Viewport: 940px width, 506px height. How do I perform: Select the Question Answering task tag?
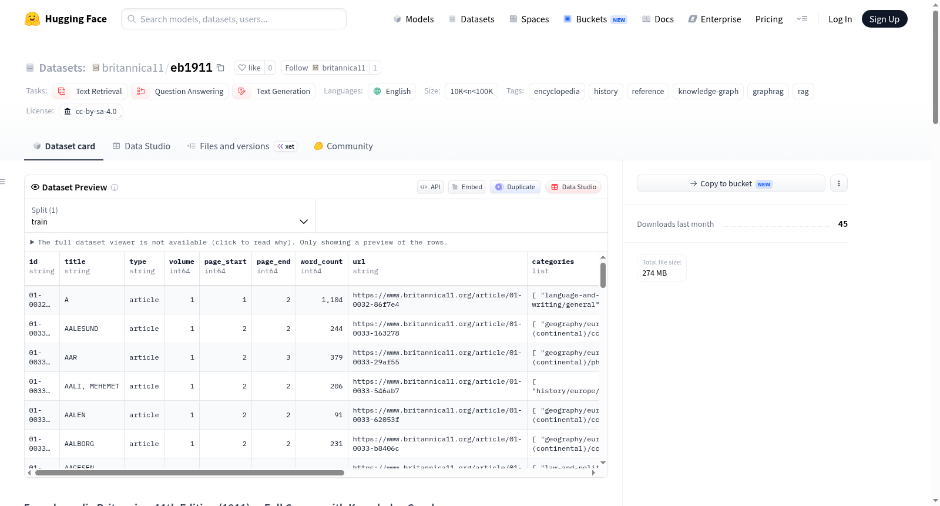click(x=180, y=91)
